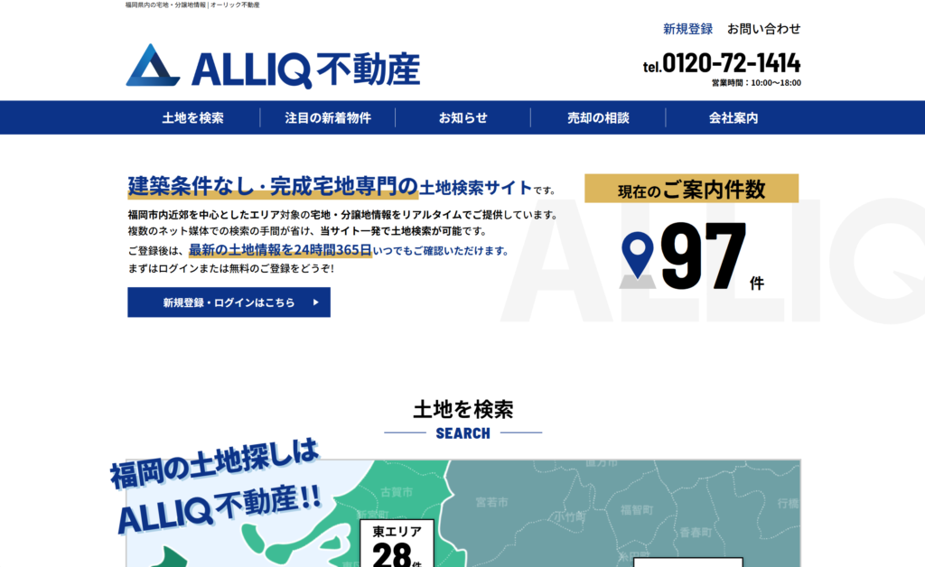The image size is (925, 567).
Task: Click 古賀市 on the map
Action: point(397,492)
